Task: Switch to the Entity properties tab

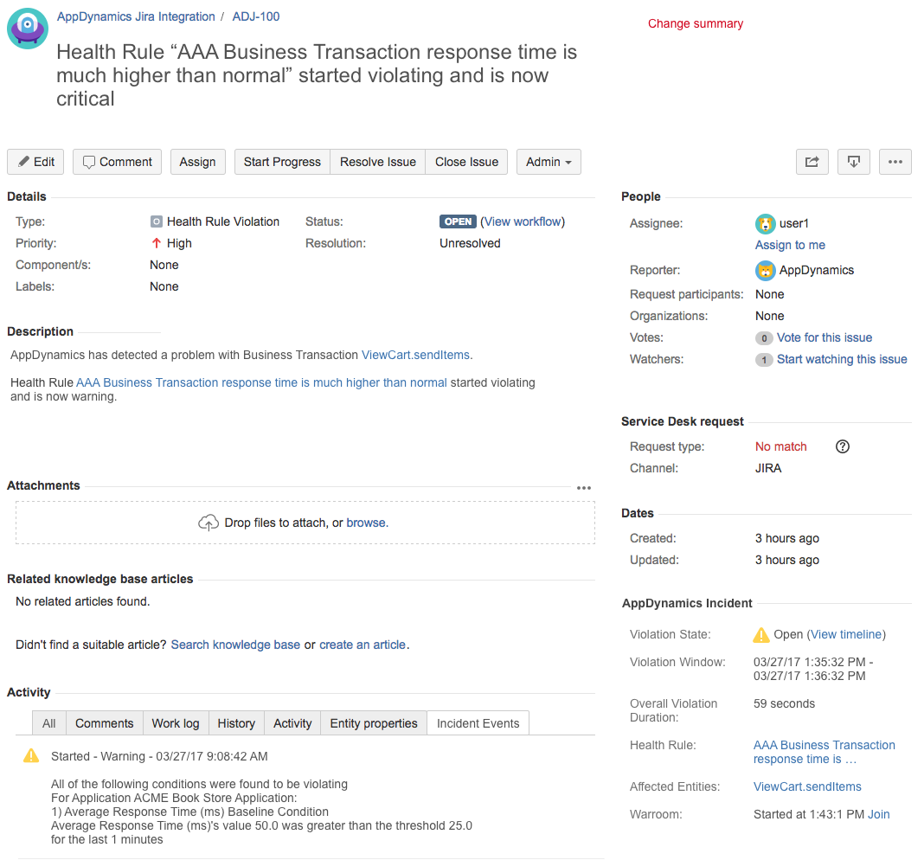Action: [x=374, y=723]
